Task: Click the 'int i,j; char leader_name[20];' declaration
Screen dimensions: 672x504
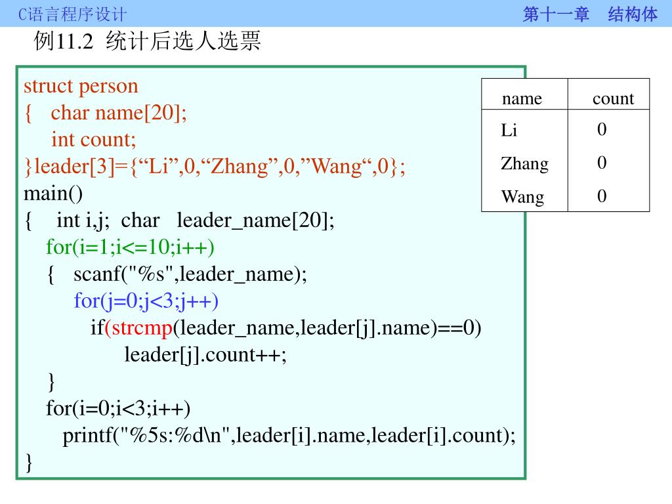Action: (x=196, y=220)
